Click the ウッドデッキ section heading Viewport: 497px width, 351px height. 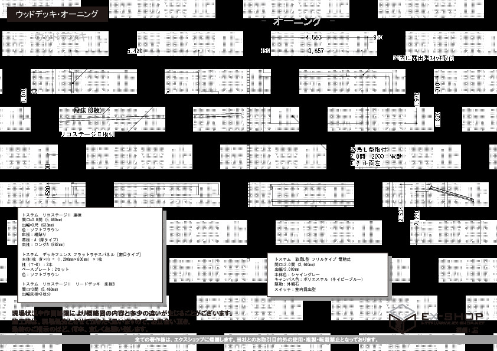pos(61,37)
